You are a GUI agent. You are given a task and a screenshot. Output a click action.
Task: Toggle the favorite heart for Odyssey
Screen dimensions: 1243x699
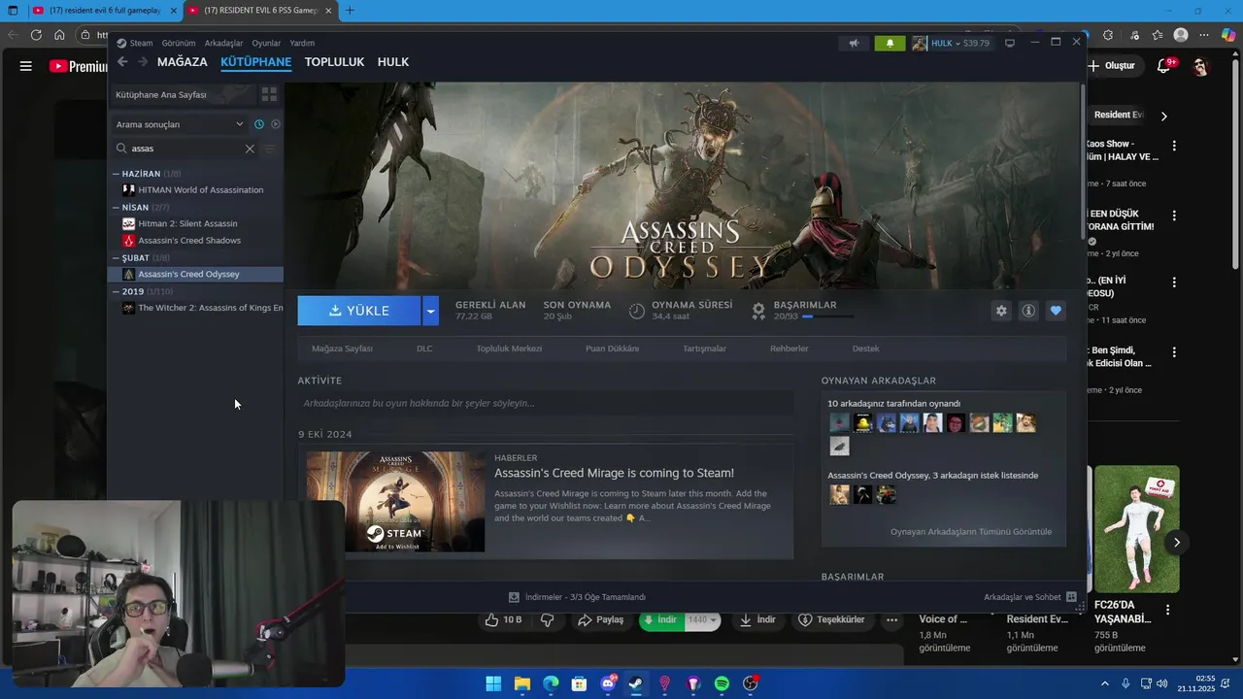click(1056, 311)
